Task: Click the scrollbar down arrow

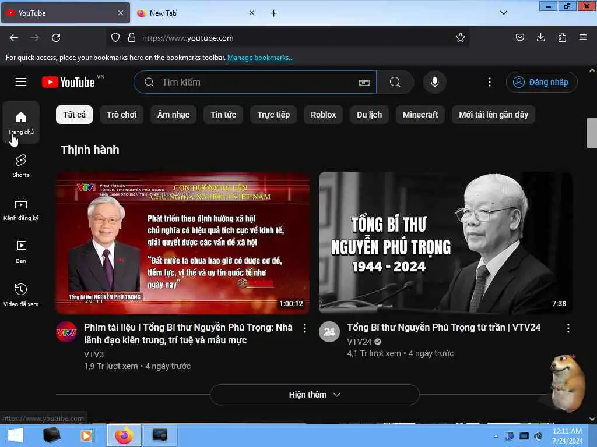Action: coord(592,419)
